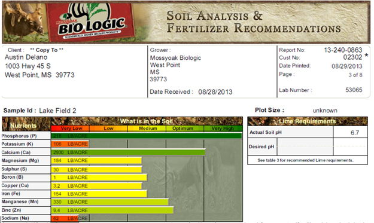Click the table 3 lime requirements note

click(x=305, y=160)
